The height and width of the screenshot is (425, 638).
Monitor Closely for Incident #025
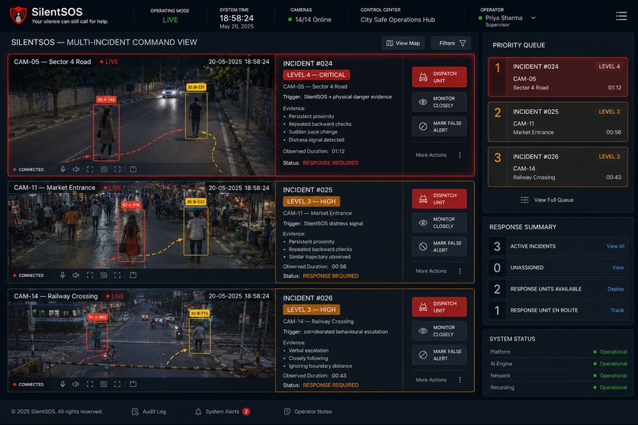pyautogui.click(x=439, y=222)
